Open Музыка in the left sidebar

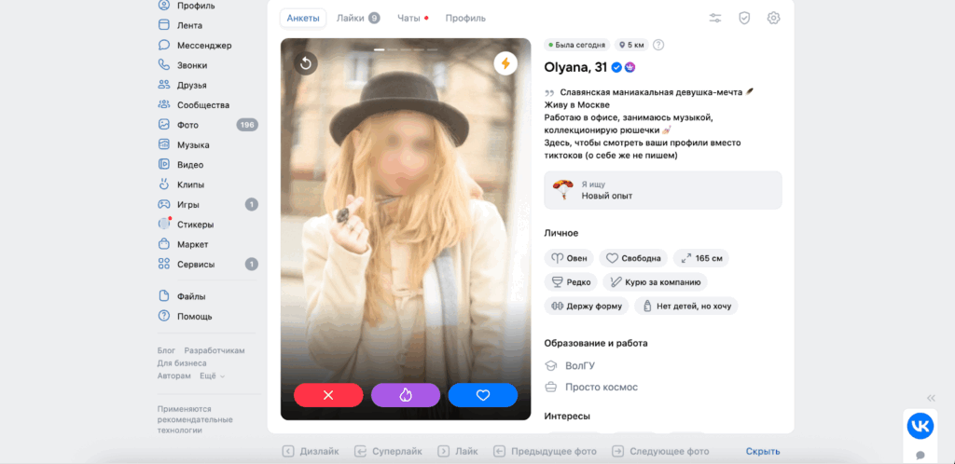click(193, 144)
